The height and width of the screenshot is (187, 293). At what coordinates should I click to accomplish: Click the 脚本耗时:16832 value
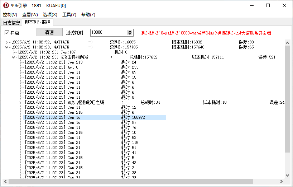coord(187,42)
